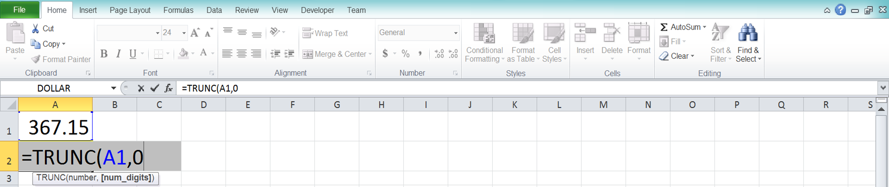Expand the formula bar
The height and width of the screenshot is (187, 889).
883,88
